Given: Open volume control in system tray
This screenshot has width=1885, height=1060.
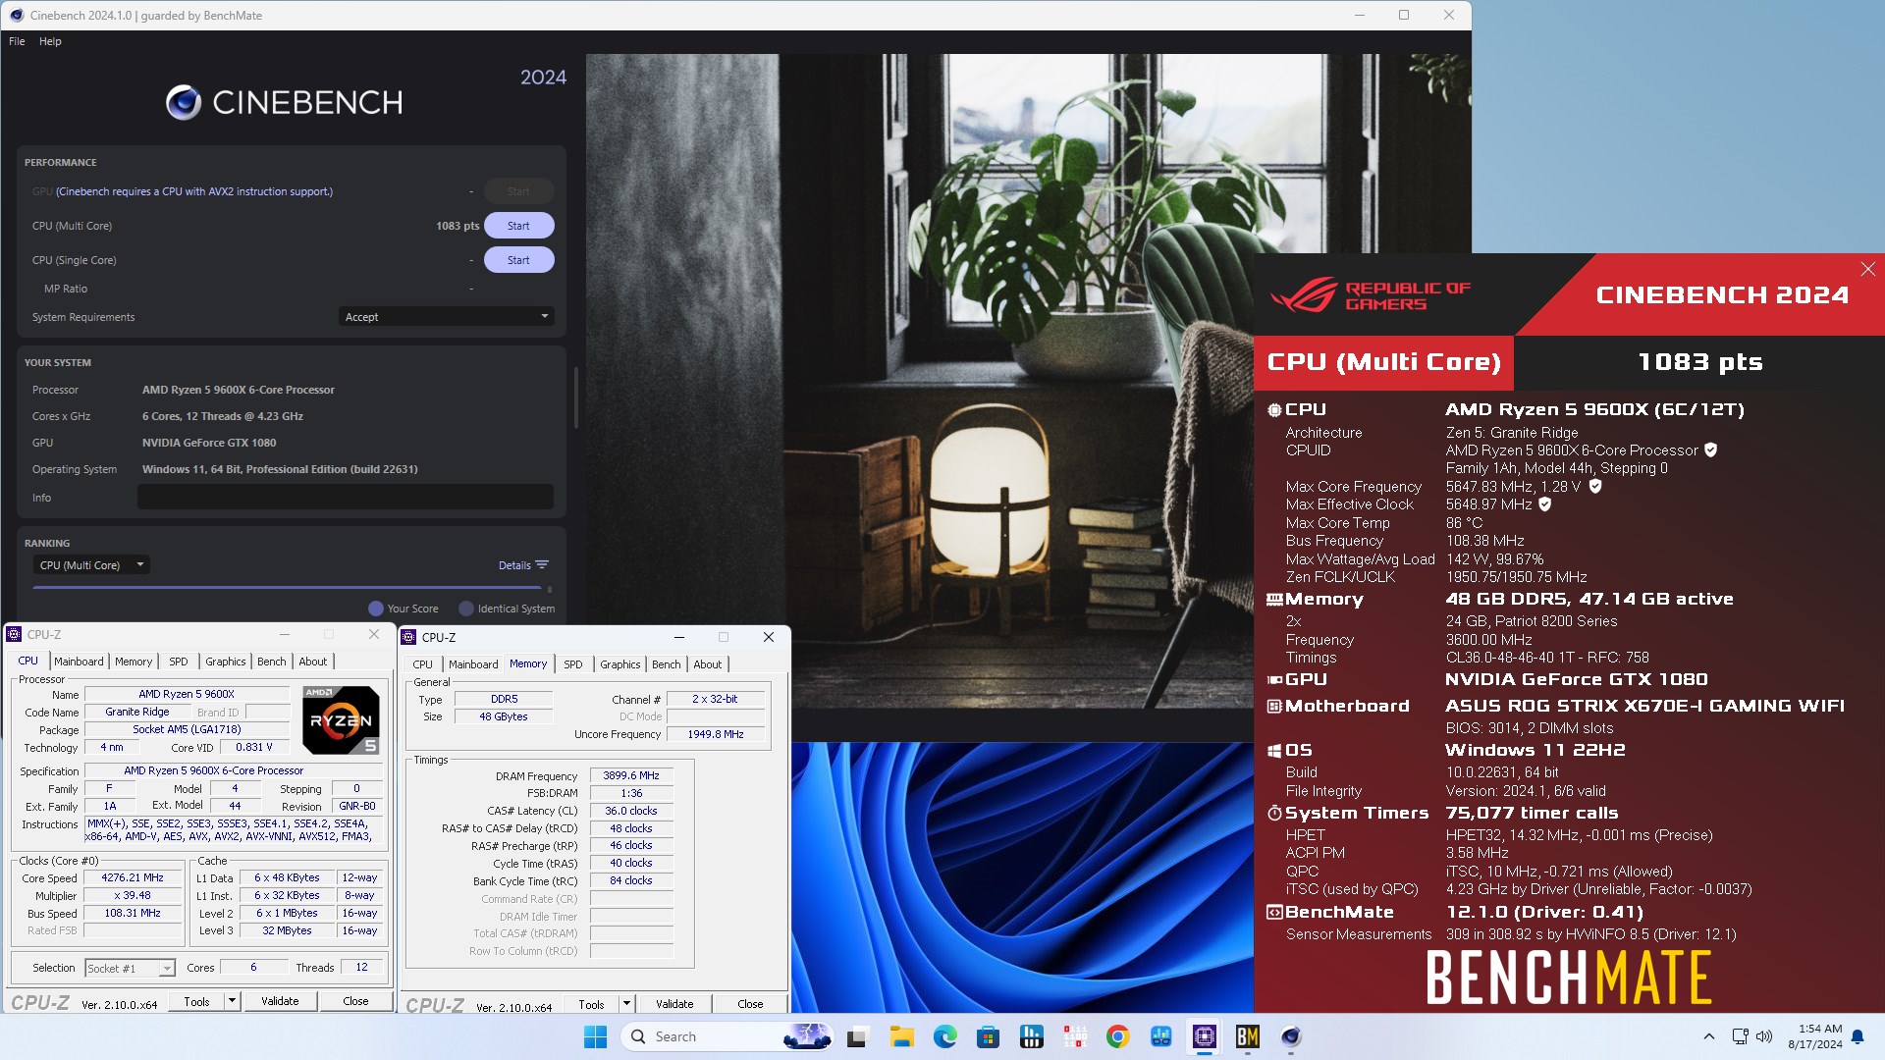Looking at the screenshot, I should (x=1764, y=1036).
